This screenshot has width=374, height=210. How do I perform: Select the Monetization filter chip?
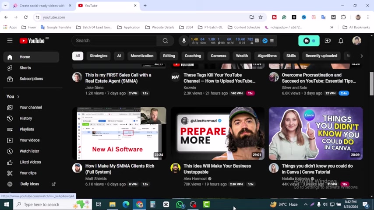coord(142,56)
